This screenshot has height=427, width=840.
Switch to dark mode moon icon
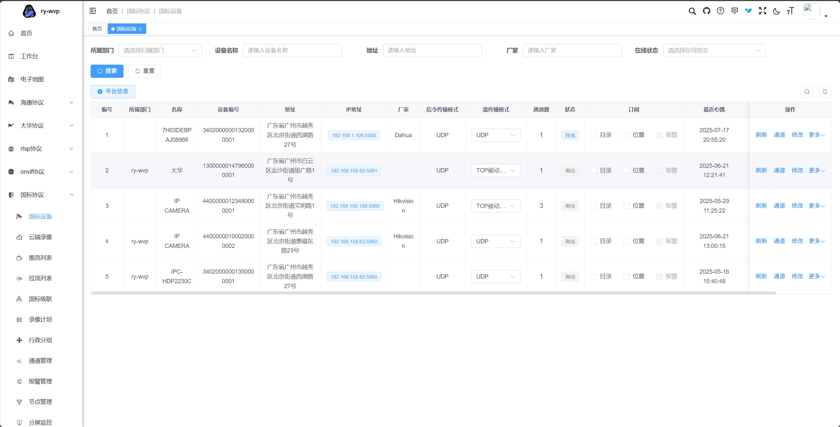pos(776,11)
